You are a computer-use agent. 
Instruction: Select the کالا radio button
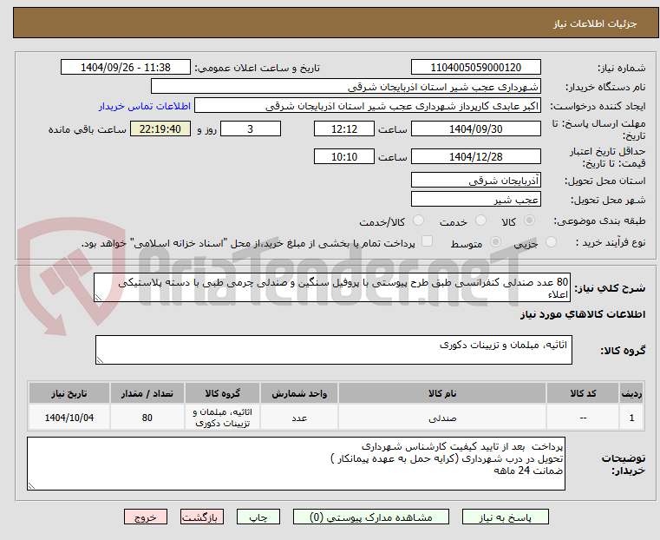tap(530, 221)
